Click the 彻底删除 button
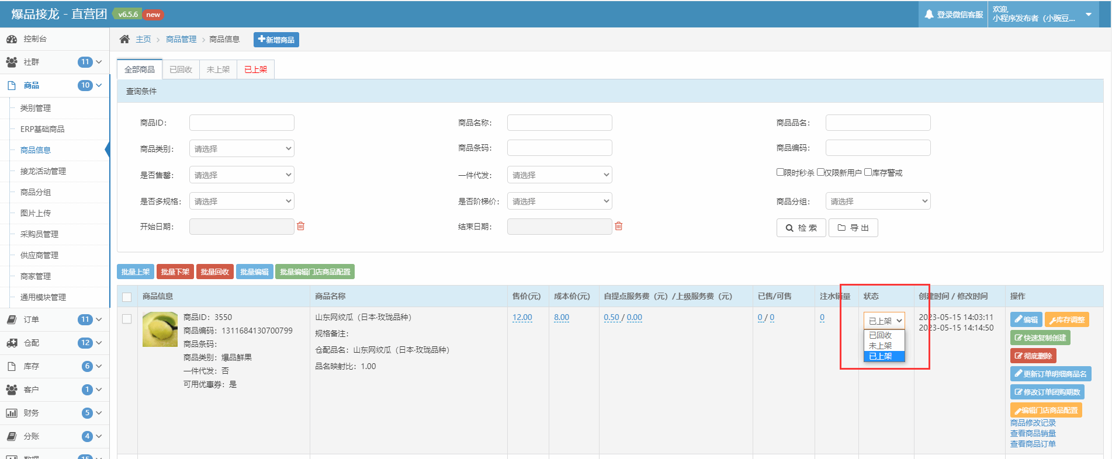This screenshot has height=459, width=1112. point(1033,356)
